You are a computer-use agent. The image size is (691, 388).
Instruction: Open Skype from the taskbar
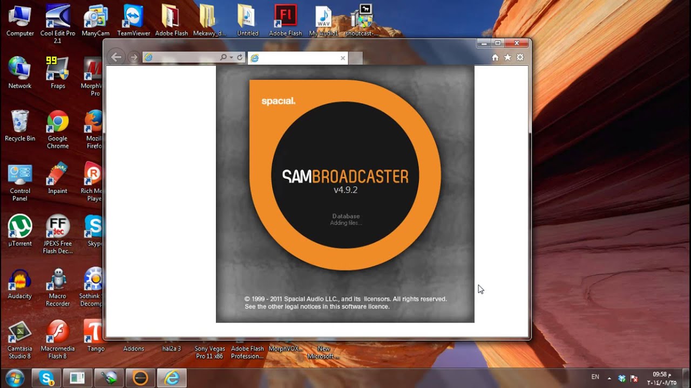46,378
